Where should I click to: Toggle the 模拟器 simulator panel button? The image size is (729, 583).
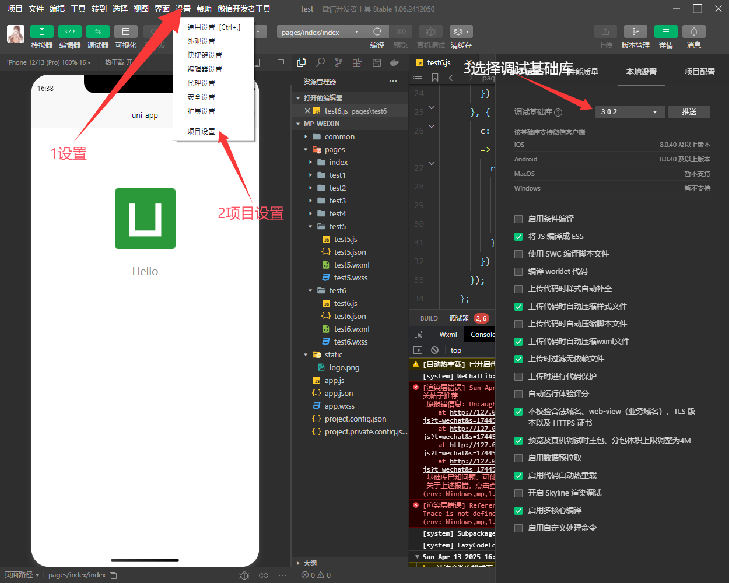point(42,31)
